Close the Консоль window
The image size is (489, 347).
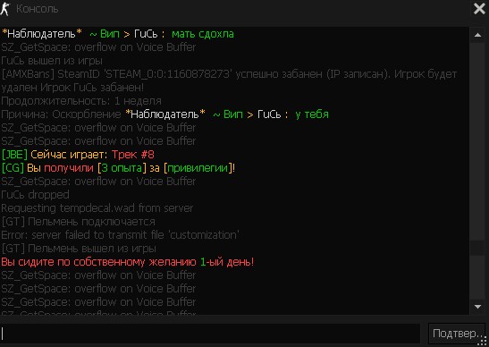[x=479, y=8]
